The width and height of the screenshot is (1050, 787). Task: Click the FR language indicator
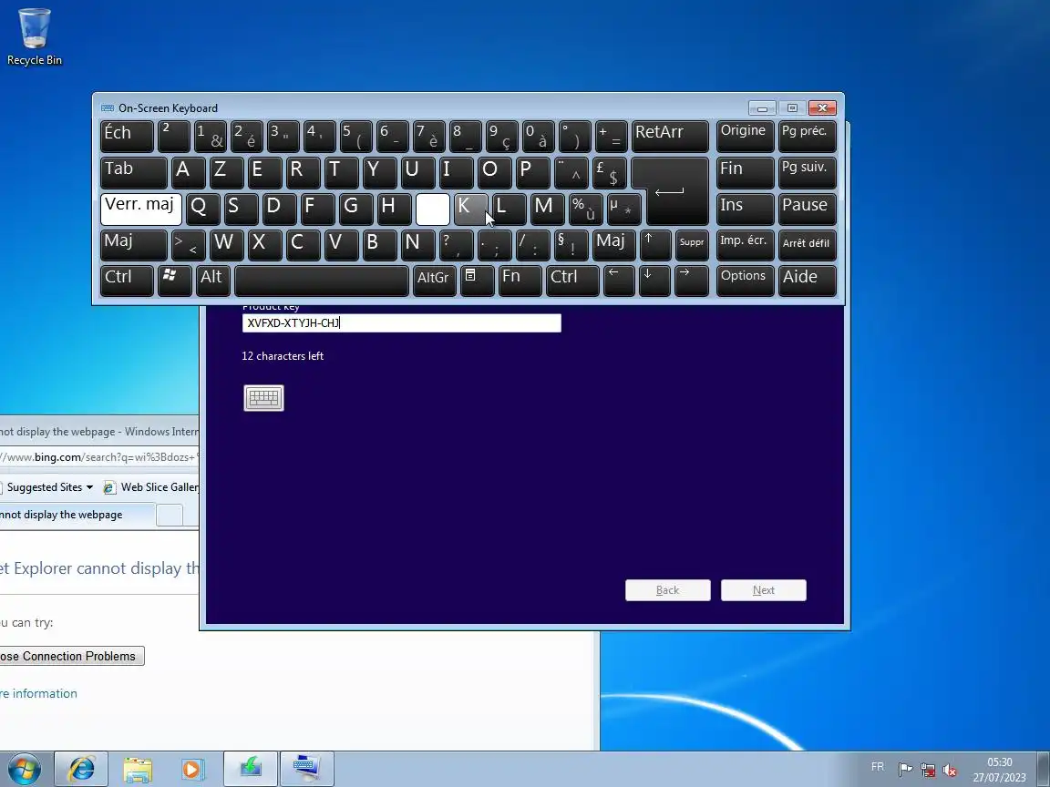coord(877,767)
